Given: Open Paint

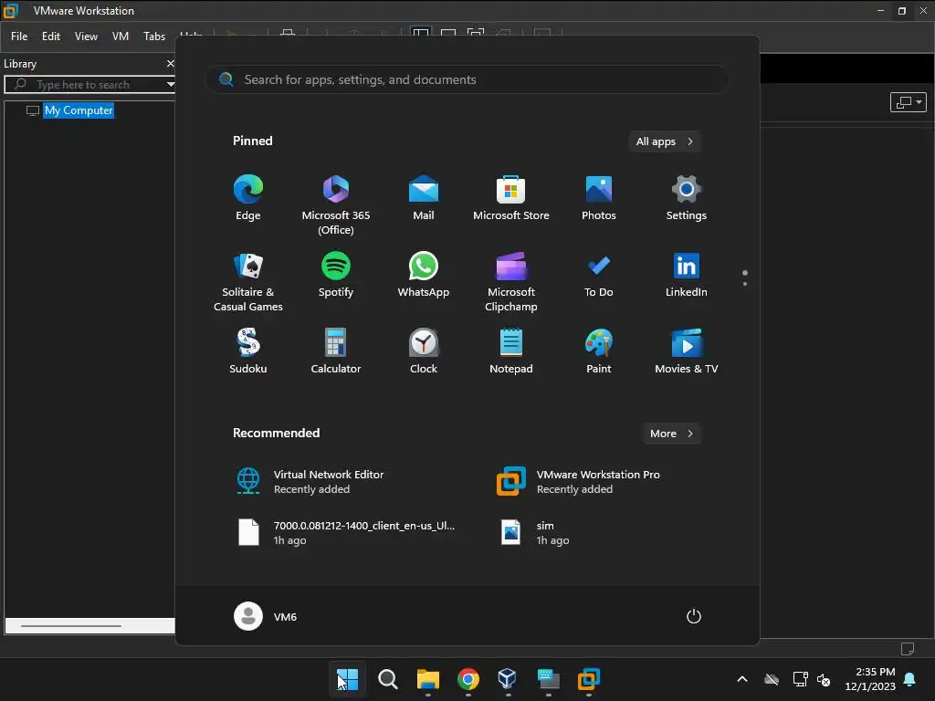Looking at the screenshot, I should click(x=599, y=351).
